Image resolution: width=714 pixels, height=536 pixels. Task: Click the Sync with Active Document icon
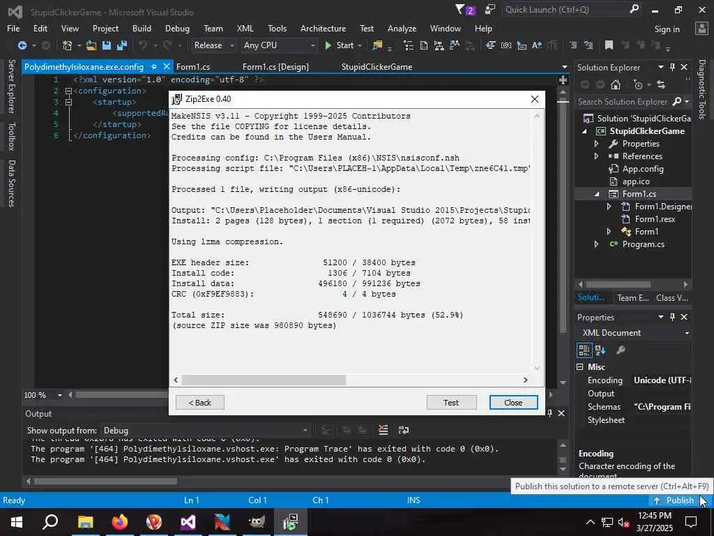coord(661,84)
